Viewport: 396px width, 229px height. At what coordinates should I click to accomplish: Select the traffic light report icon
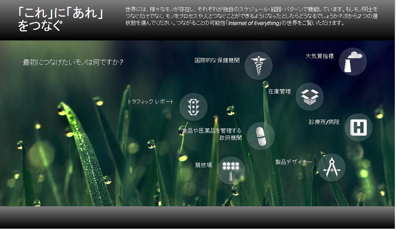tap(193, 107)
